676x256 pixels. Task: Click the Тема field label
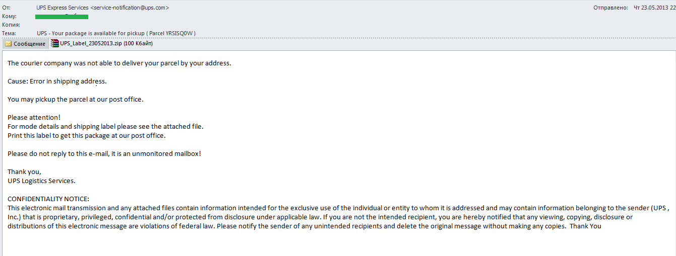(9, 33)
